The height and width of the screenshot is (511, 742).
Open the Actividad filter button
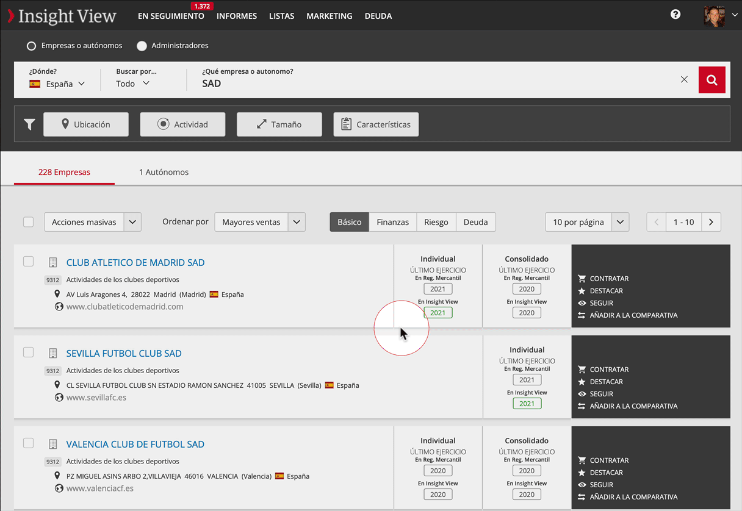pos(182,124)
